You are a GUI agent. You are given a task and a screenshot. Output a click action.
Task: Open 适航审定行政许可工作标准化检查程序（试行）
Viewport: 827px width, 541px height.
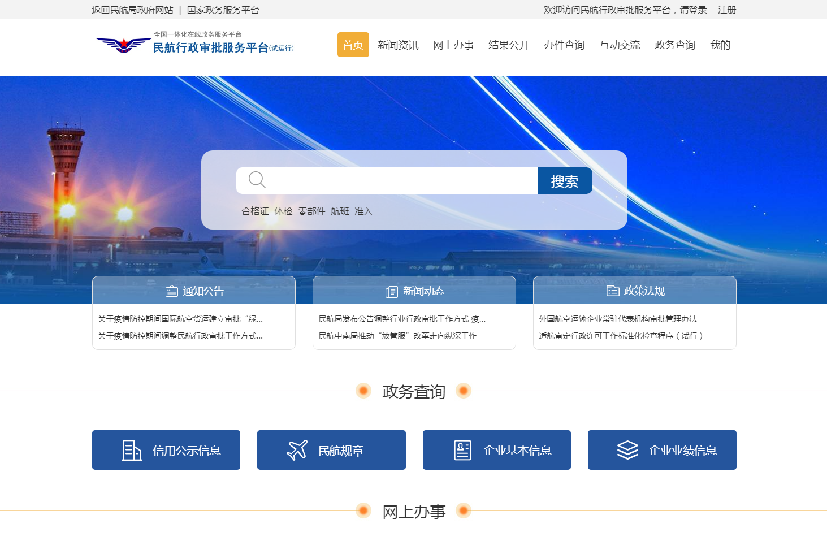622,336
